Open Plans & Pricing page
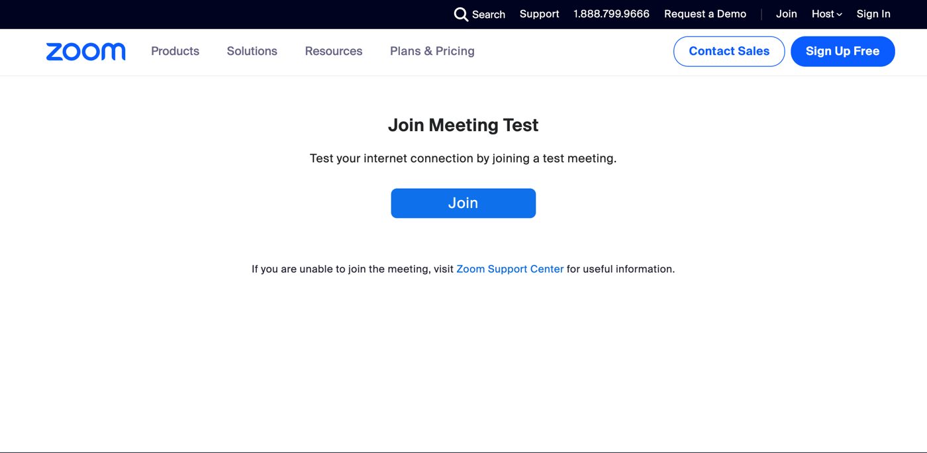 tap(432, 51)
